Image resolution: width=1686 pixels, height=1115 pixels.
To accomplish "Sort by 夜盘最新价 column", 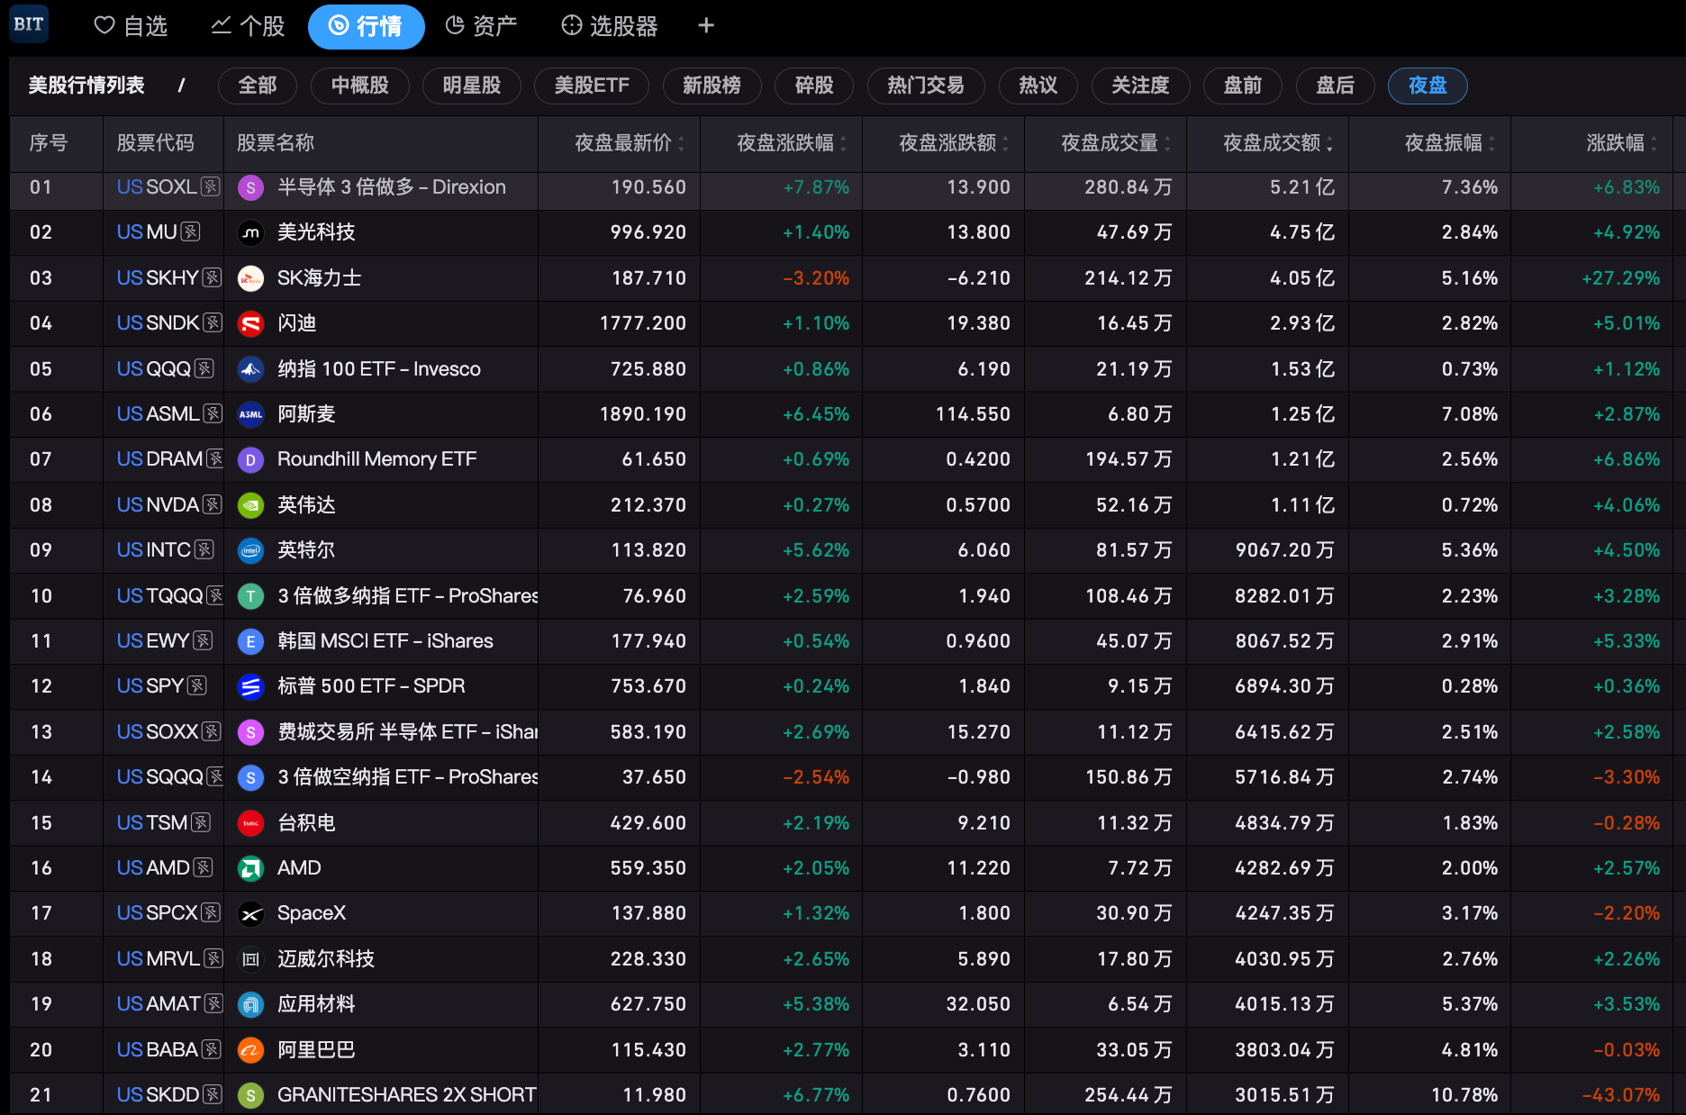I will (630, 142).
